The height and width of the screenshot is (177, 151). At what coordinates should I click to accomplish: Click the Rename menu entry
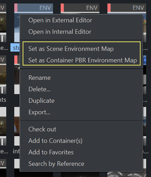[81, 78]
